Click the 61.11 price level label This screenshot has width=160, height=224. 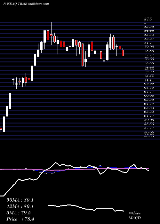[149, 116]
